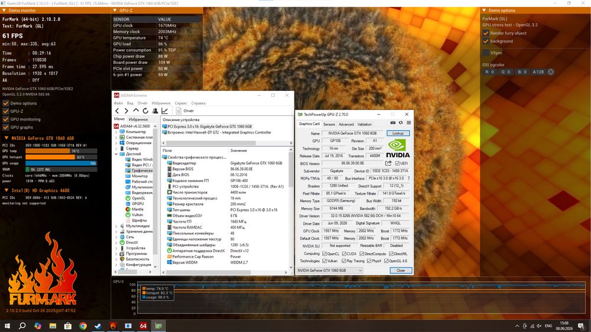Switch to Sensors tab in GPU-Z
This screenshot has height=332, width=591.
pos(329,125)
